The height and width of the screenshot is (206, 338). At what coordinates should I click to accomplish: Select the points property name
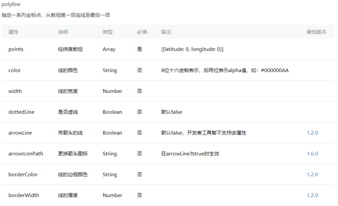pyautogui.click(x=16, y=49)
